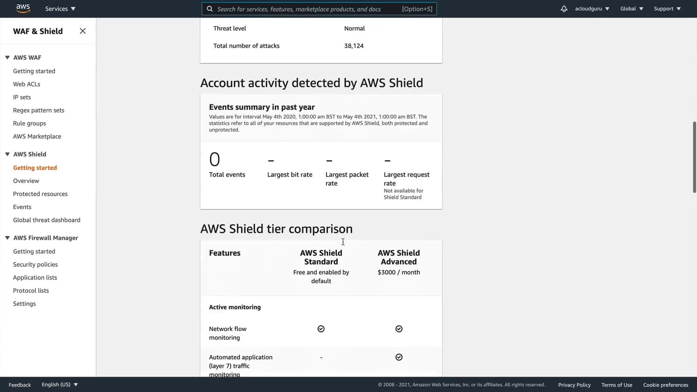Go to Protected resources page
Image resolution: width=697 pixels, height=392 pixels.
click(x=40, y=194)
